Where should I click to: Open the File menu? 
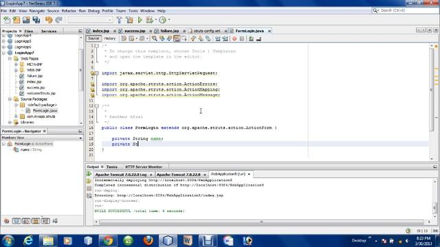4,11
